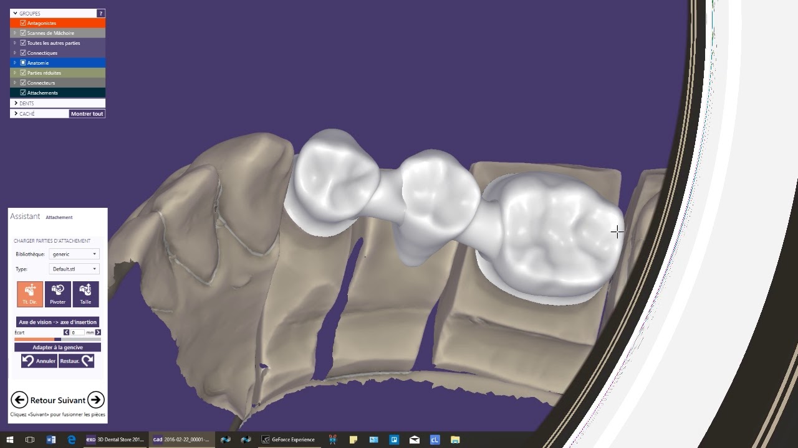
Task: Toggle Scannes de Mâchoire checkbox
Action: pyautogui.click(x=23, y=33)
